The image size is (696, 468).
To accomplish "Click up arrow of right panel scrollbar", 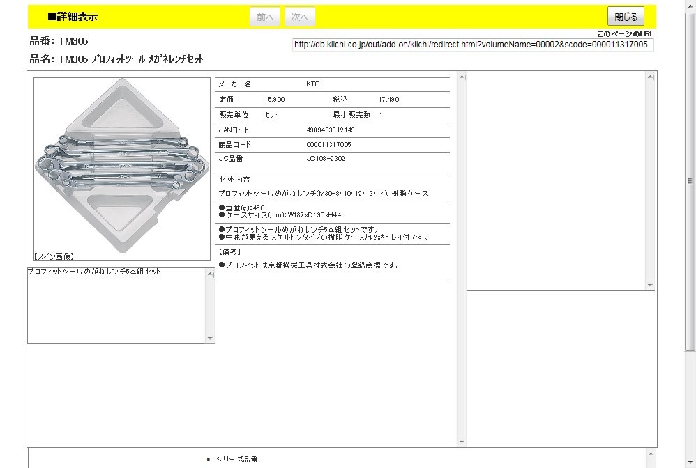I will pos(650,77).
